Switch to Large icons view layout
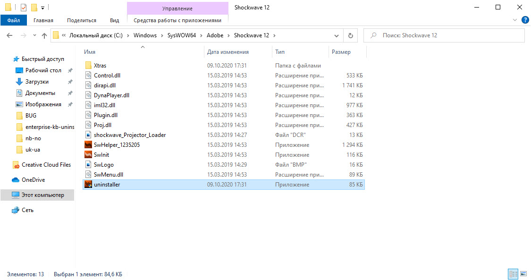Viewport: 531px width, 280px height. click(523, 274)
